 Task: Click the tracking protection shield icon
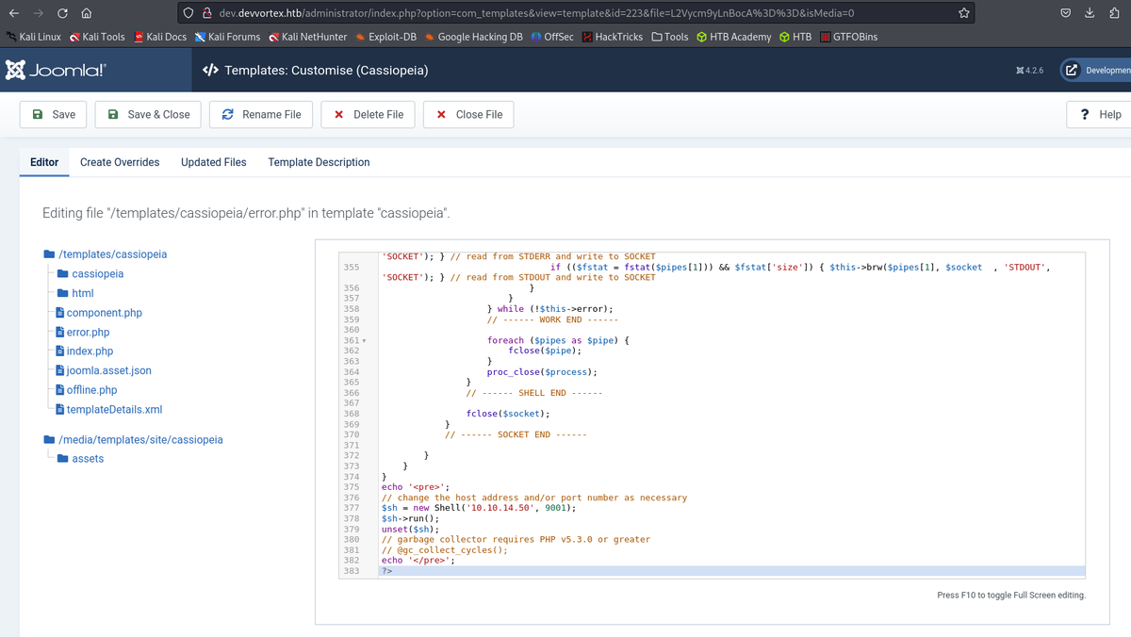point(189,13)
